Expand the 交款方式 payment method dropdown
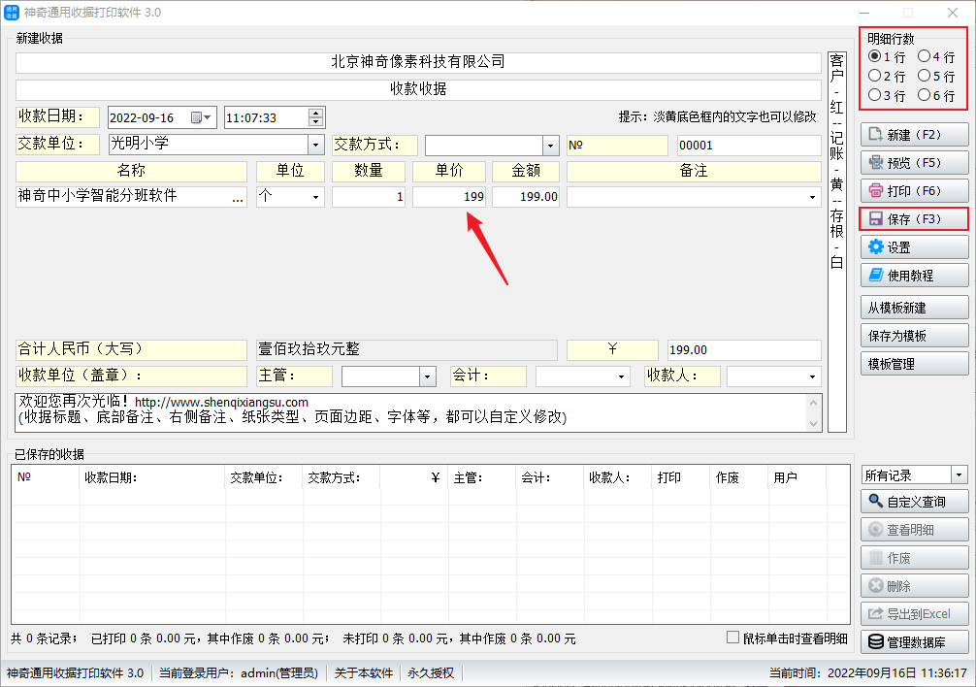This screenshot has width=976, height=687. pyautogui.click(x=551, y=146)
